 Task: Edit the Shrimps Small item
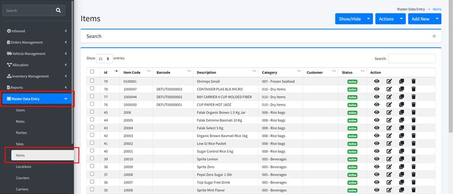389,81
